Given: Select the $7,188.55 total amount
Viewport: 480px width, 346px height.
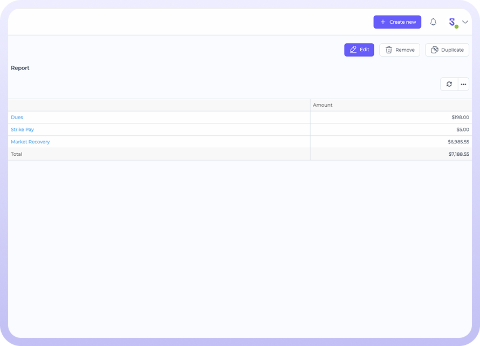Looking at the screenshot, I should coord(458,154).
